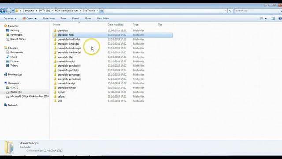
Task: Open the Pictures library
Action: tap(15, 61)
